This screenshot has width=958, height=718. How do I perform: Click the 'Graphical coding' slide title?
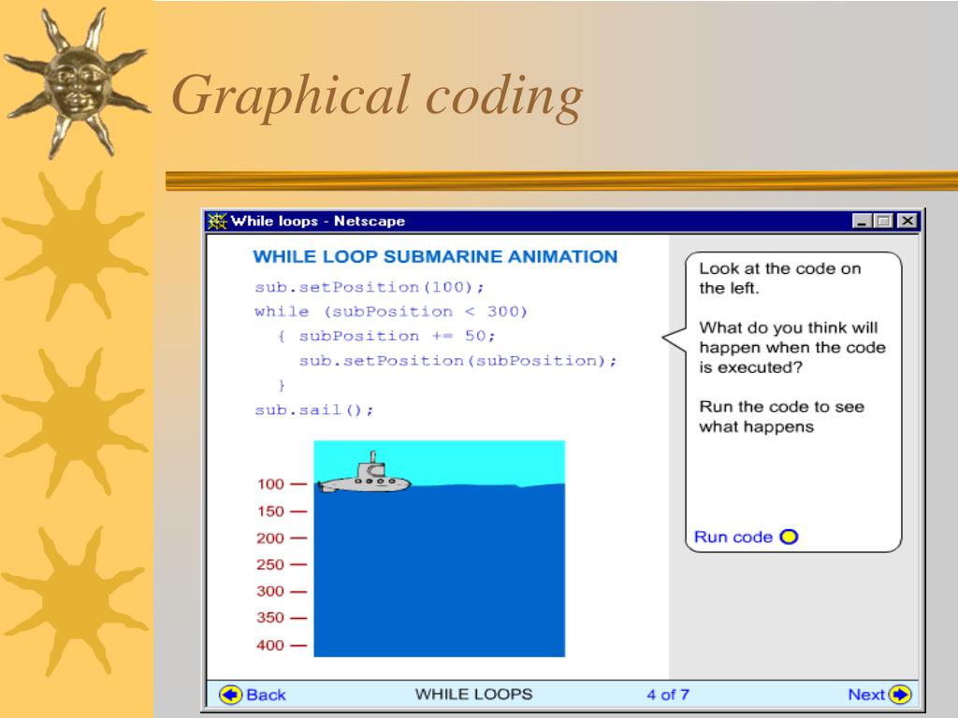click(x=377, y=96)
